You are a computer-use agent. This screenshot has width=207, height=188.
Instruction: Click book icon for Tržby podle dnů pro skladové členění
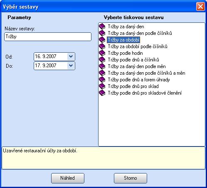pos(102,93)
